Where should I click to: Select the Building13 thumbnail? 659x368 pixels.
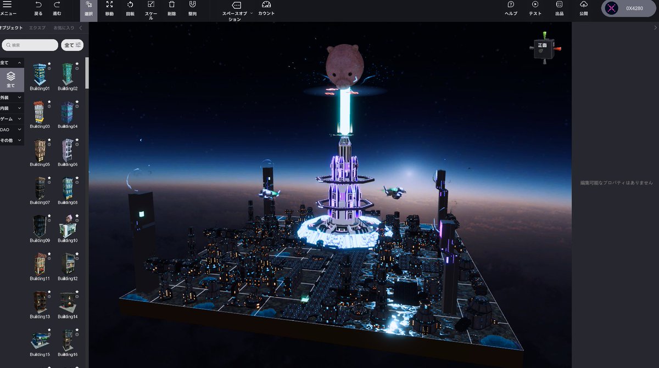(40, 302)
